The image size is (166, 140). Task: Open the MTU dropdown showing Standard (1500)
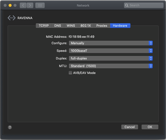[111, 66]
